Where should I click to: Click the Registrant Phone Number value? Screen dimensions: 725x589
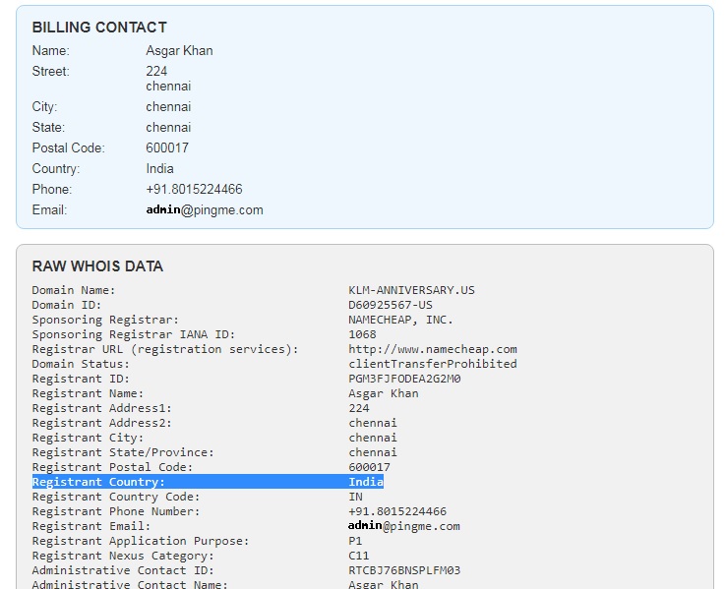396,511
